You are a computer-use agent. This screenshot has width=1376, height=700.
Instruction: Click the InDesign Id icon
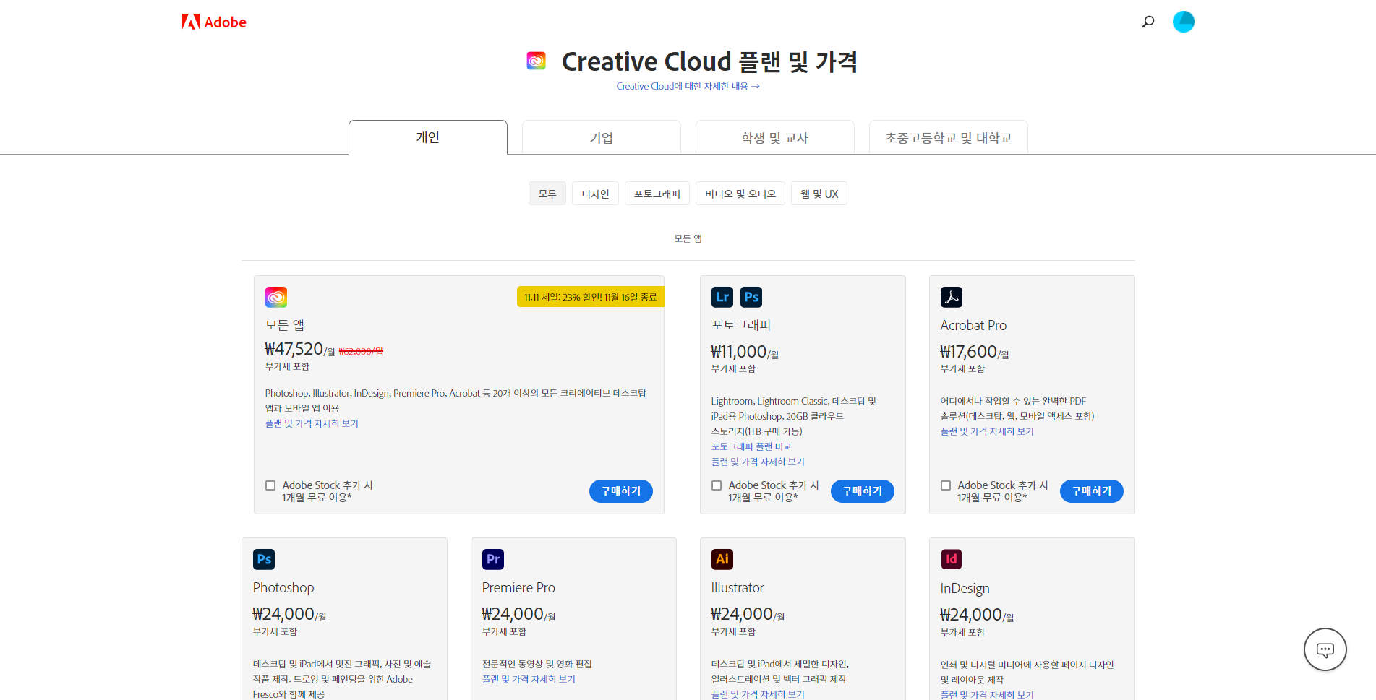(952, 559)
